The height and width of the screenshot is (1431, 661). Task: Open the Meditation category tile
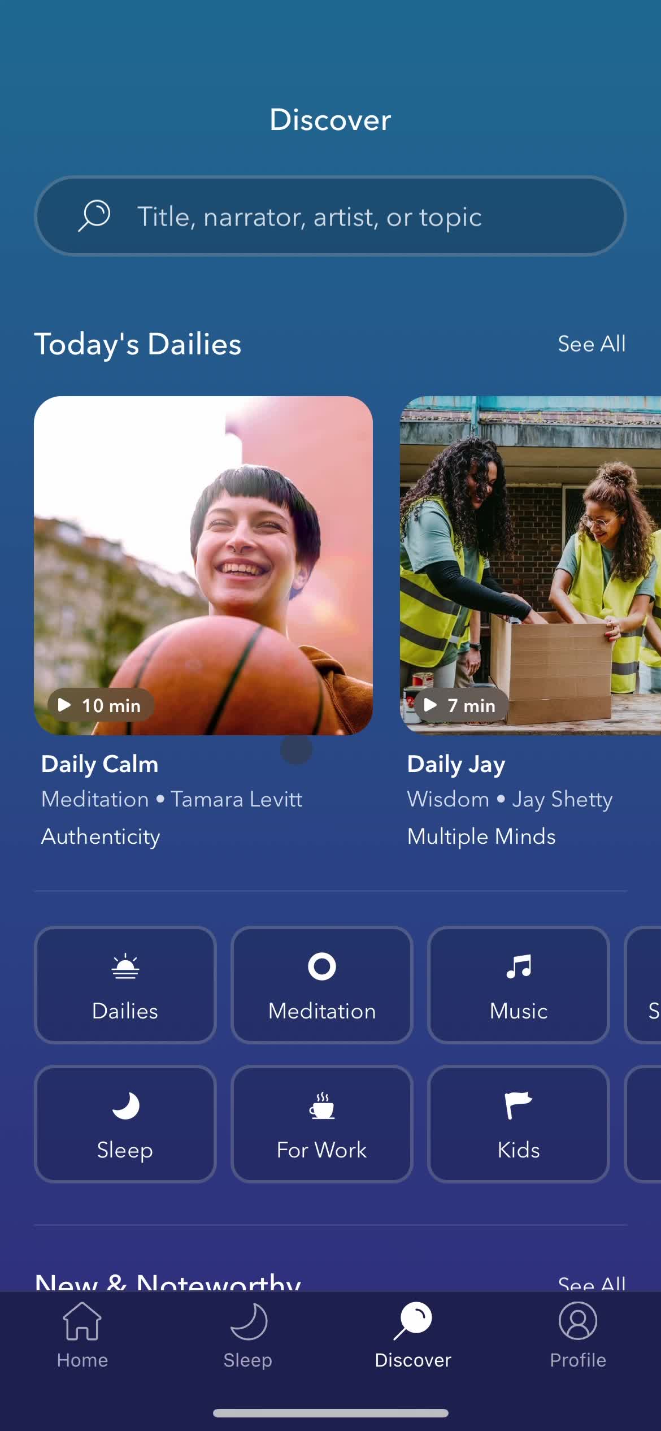point(322,985)
